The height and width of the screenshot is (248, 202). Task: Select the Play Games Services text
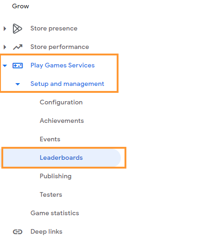(63, 65)
